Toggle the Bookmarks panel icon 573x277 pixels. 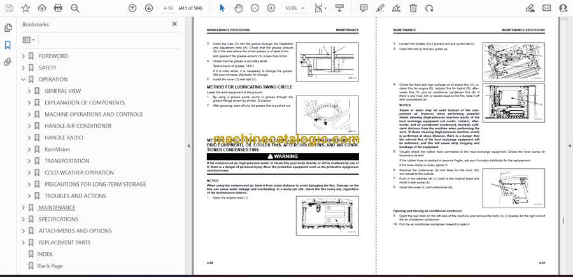8,45
